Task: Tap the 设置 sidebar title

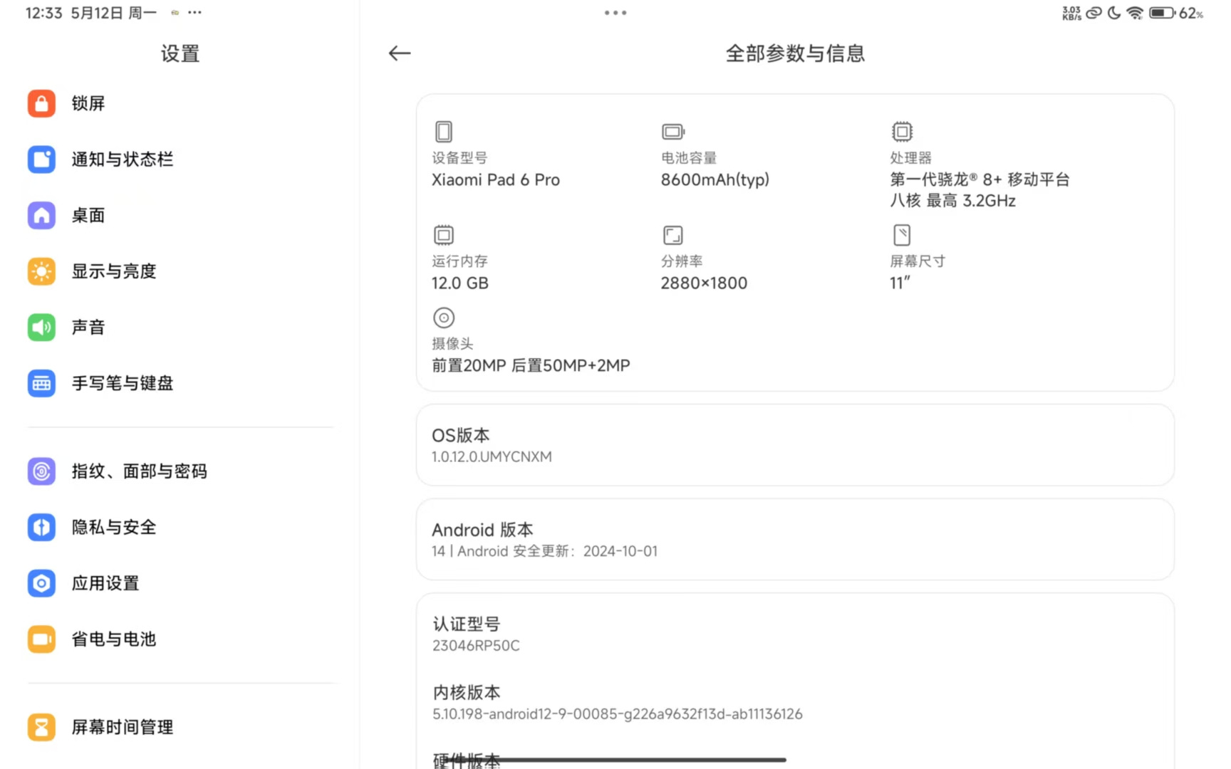Action: coord(180,53)
